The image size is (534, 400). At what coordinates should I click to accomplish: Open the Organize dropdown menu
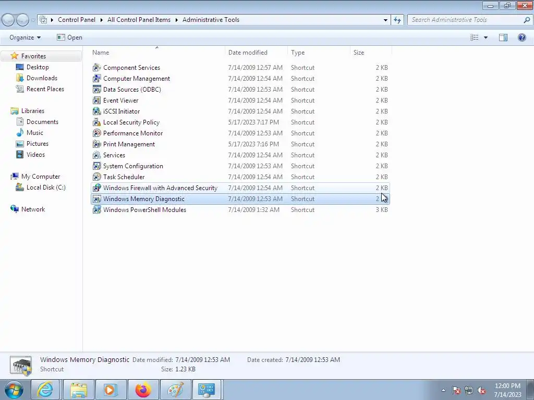click(x=25, y=37)
